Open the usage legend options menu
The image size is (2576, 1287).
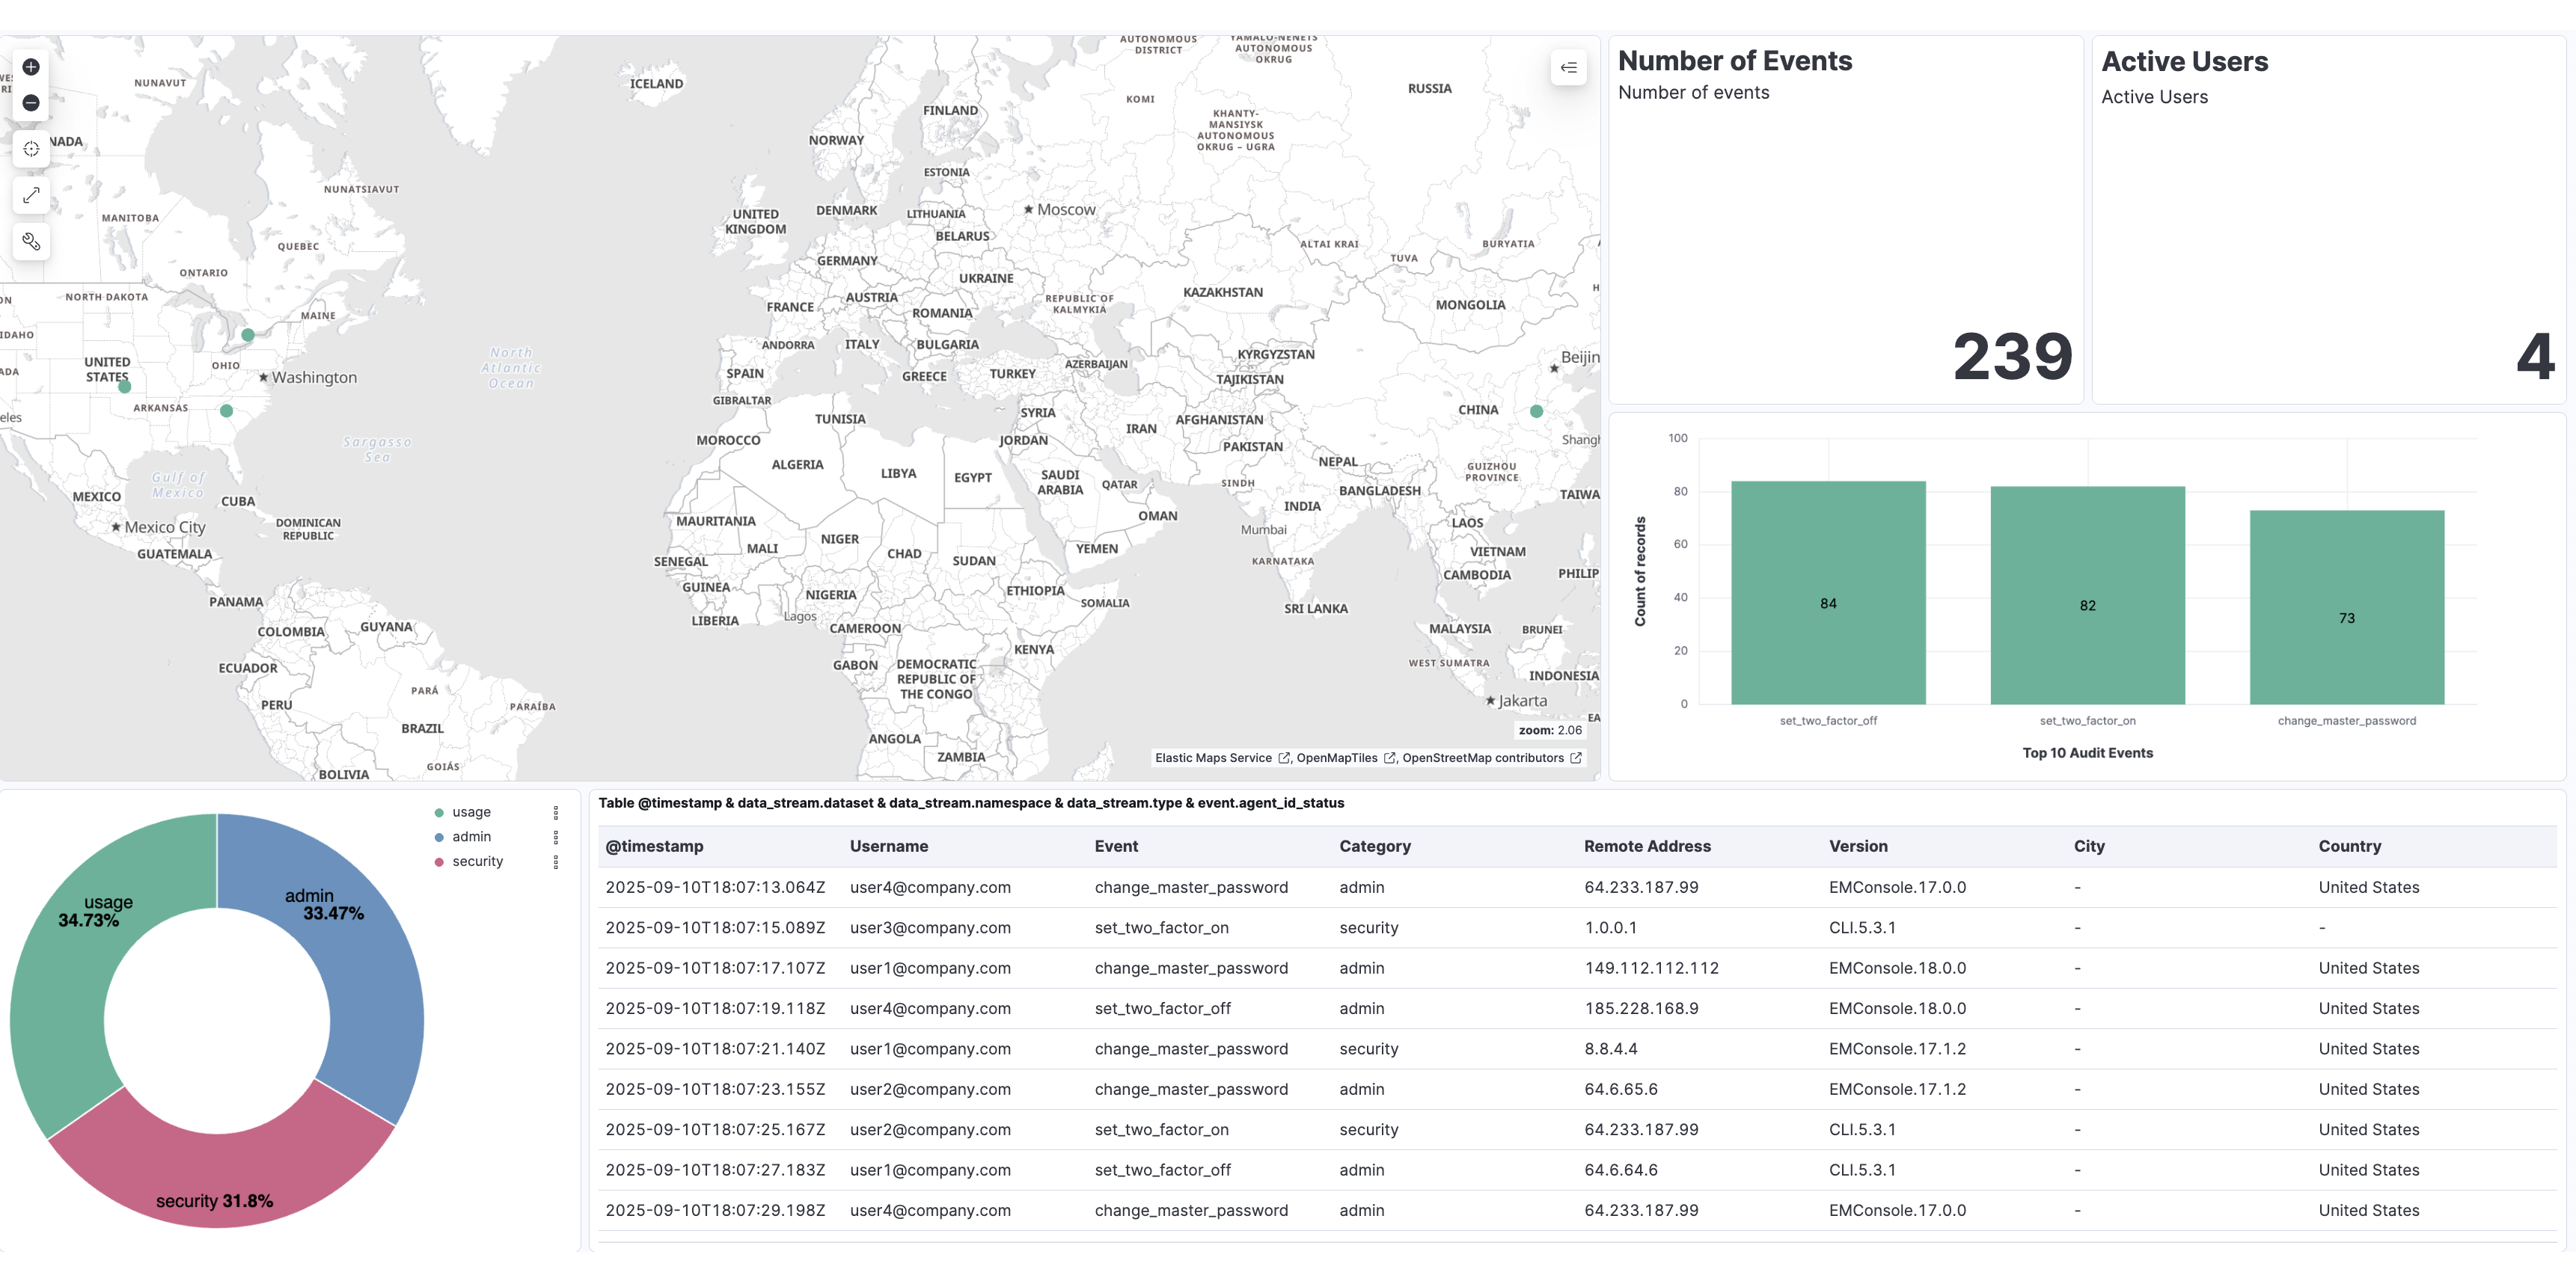[556, 812]
